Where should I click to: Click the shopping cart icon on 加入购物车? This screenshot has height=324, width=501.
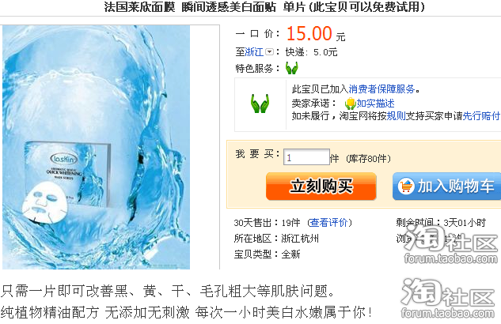point(406,186)
